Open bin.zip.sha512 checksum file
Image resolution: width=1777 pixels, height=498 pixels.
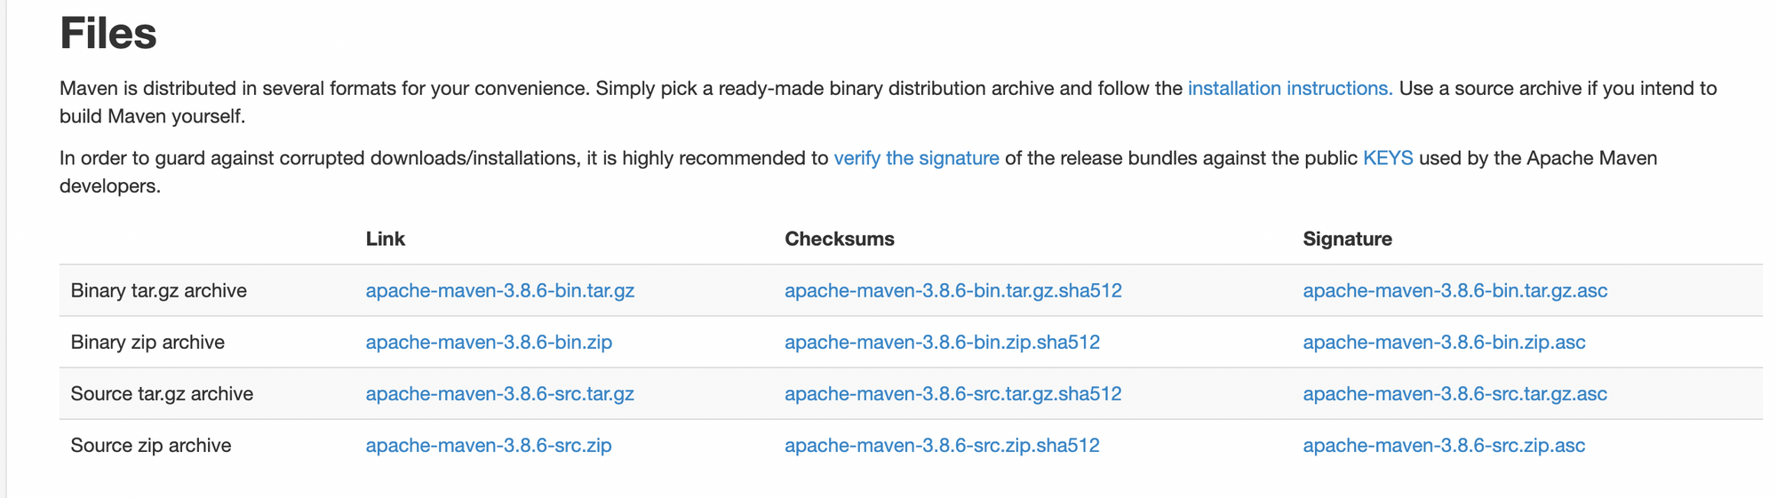point(942,342)
